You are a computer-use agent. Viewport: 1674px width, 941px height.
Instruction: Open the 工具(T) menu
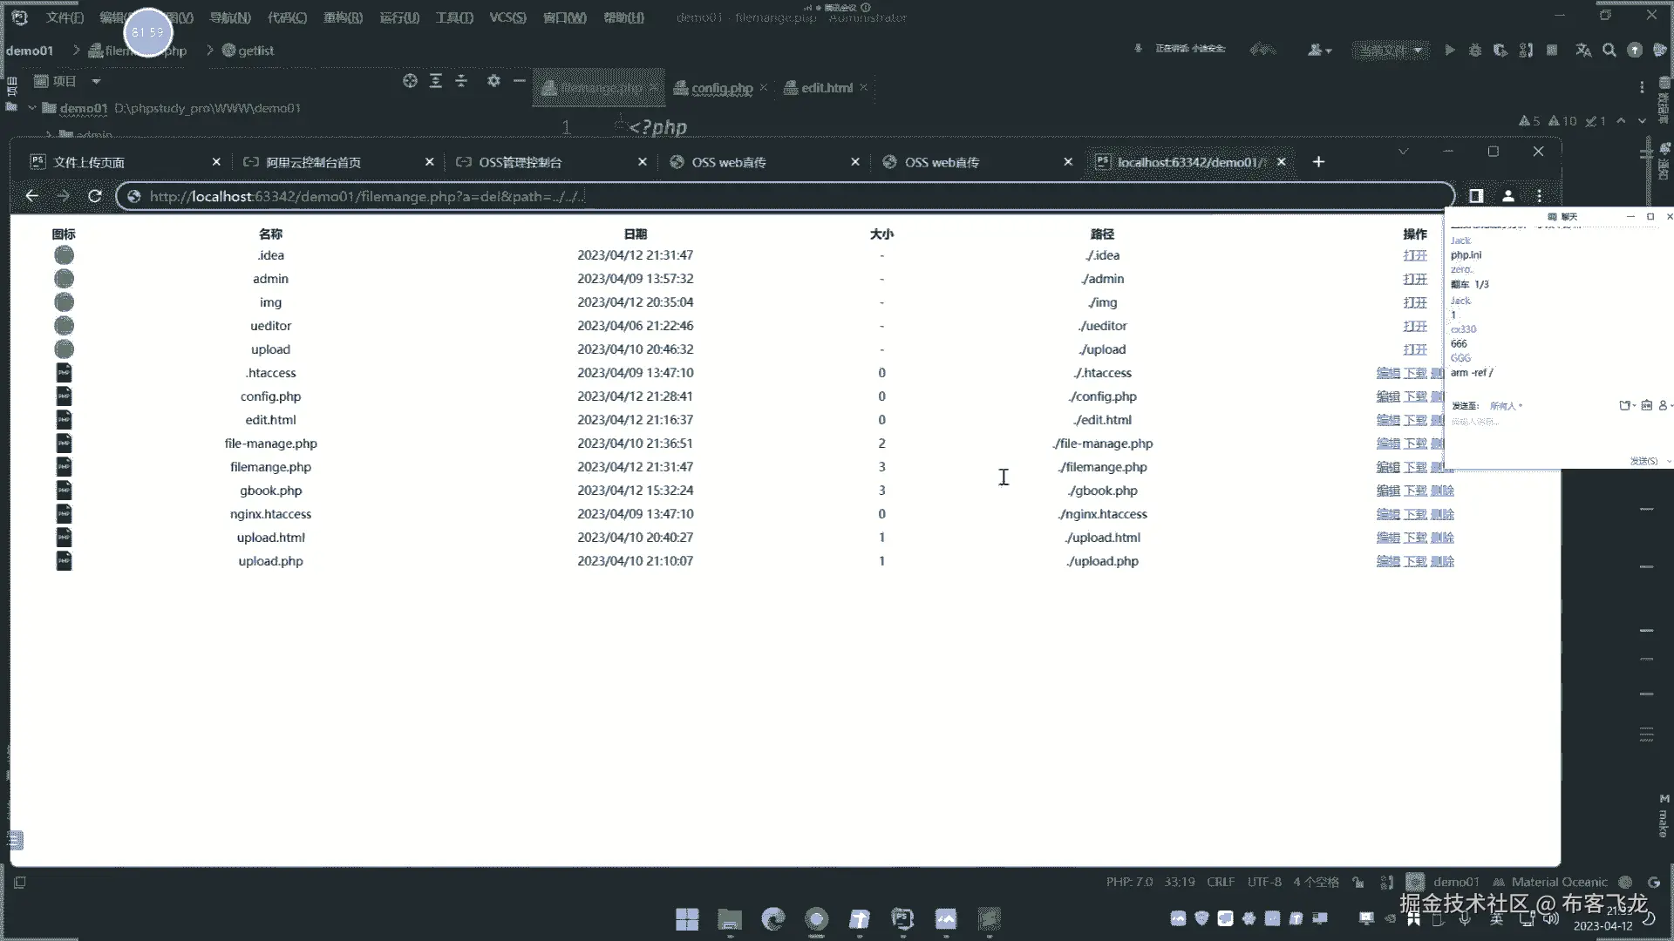point(454,17)
